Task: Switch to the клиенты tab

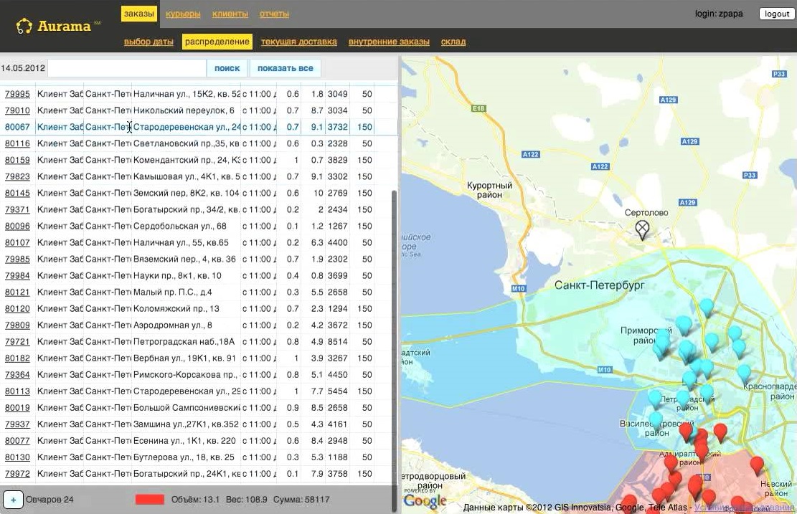Action: 230,14
